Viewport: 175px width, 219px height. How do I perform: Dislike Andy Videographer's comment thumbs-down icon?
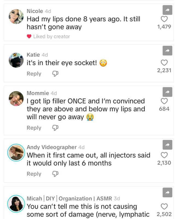coord(55,174)
